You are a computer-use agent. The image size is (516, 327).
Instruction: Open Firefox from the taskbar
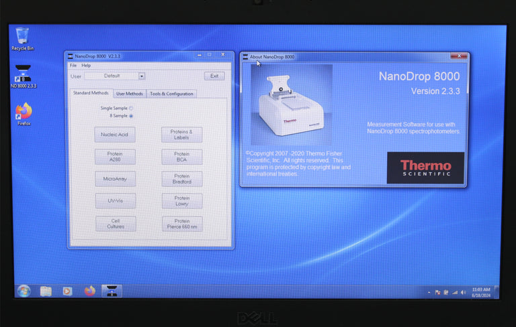click(89, 291)
